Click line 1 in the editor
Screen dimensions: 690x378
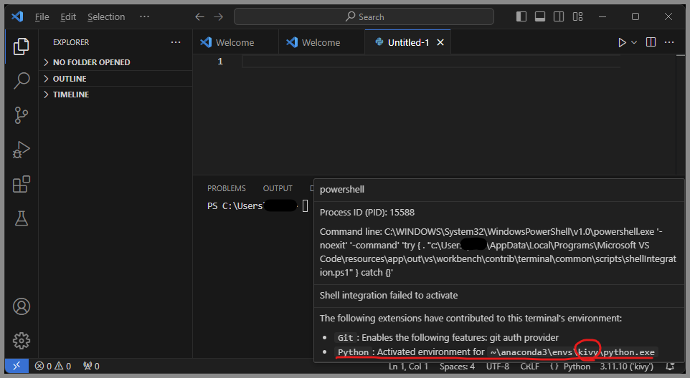pyautogui.click(x=431, y=62)
